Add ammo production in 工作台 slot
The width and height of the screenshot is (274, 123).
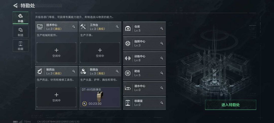100,52
